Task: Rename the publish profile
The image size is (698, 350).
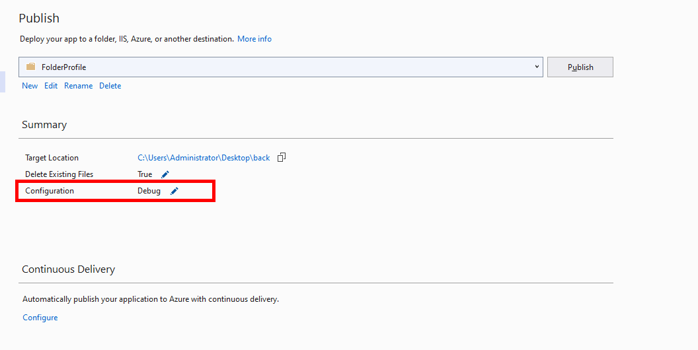Action: point(79,86)
